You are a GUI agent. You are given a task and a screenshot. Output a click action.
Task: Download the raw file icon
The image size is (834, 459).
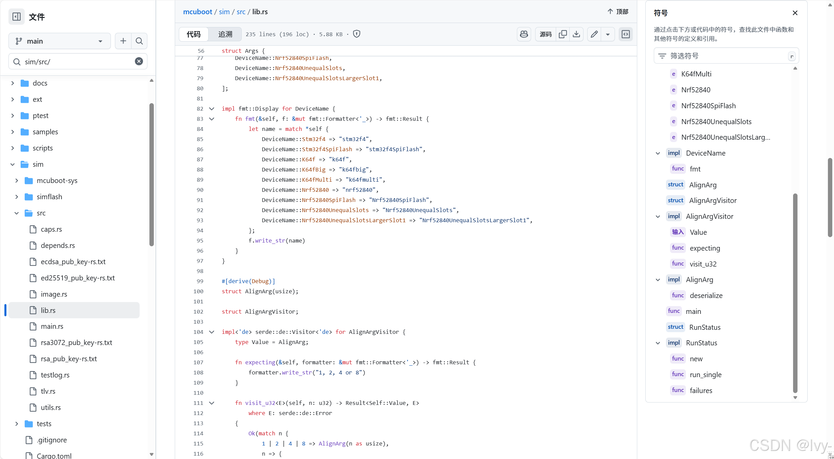(576, 34)
